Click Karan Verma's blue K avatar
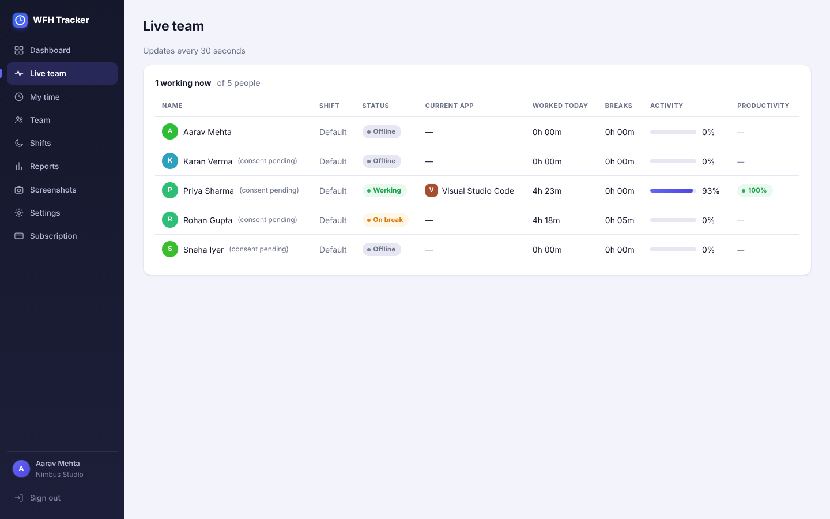This screenshot has height=519, width=830. click(x=170, y=161)
